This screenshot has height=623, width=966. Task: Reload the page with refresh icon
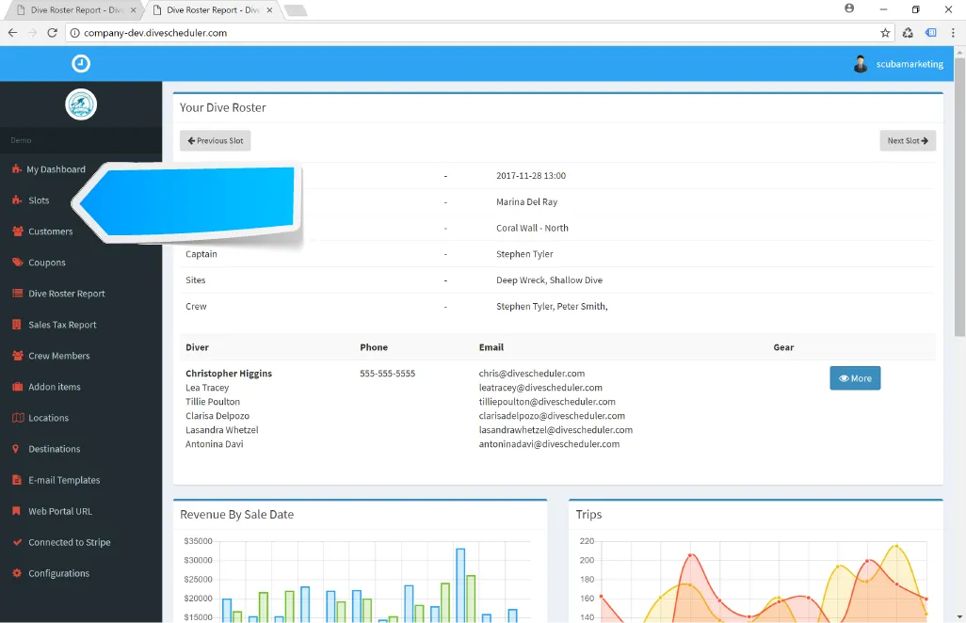(53, 33)
